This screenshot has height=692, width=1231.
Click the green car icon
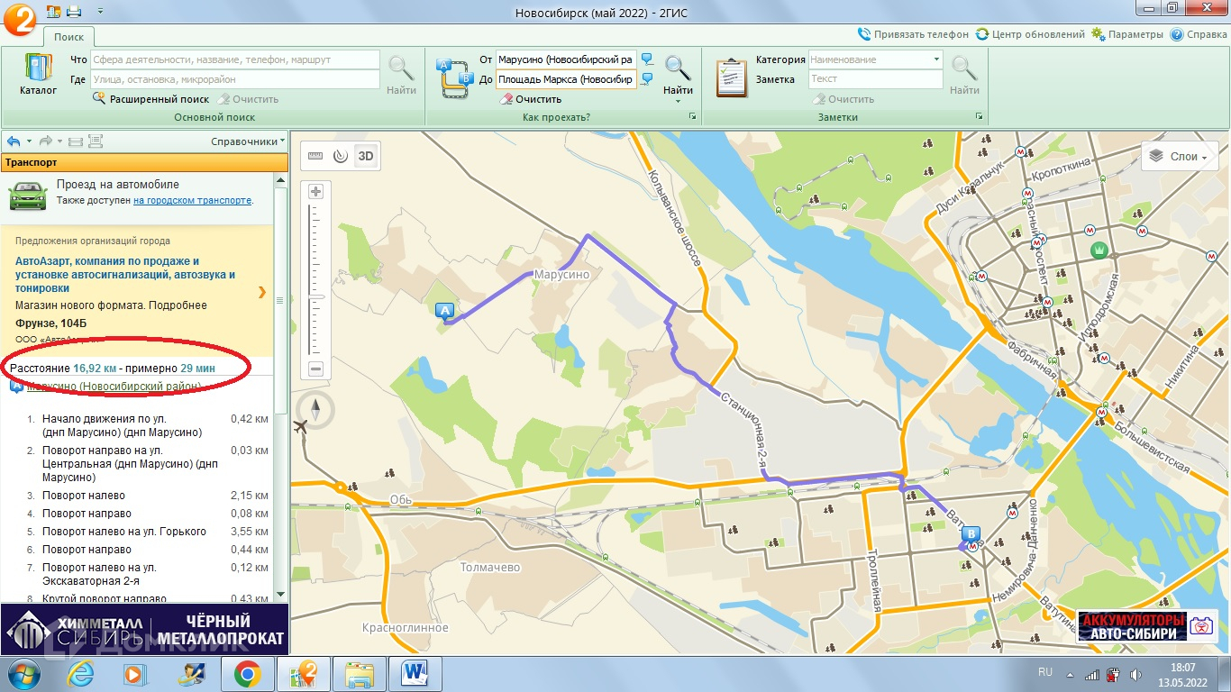[x=28, y=194]
